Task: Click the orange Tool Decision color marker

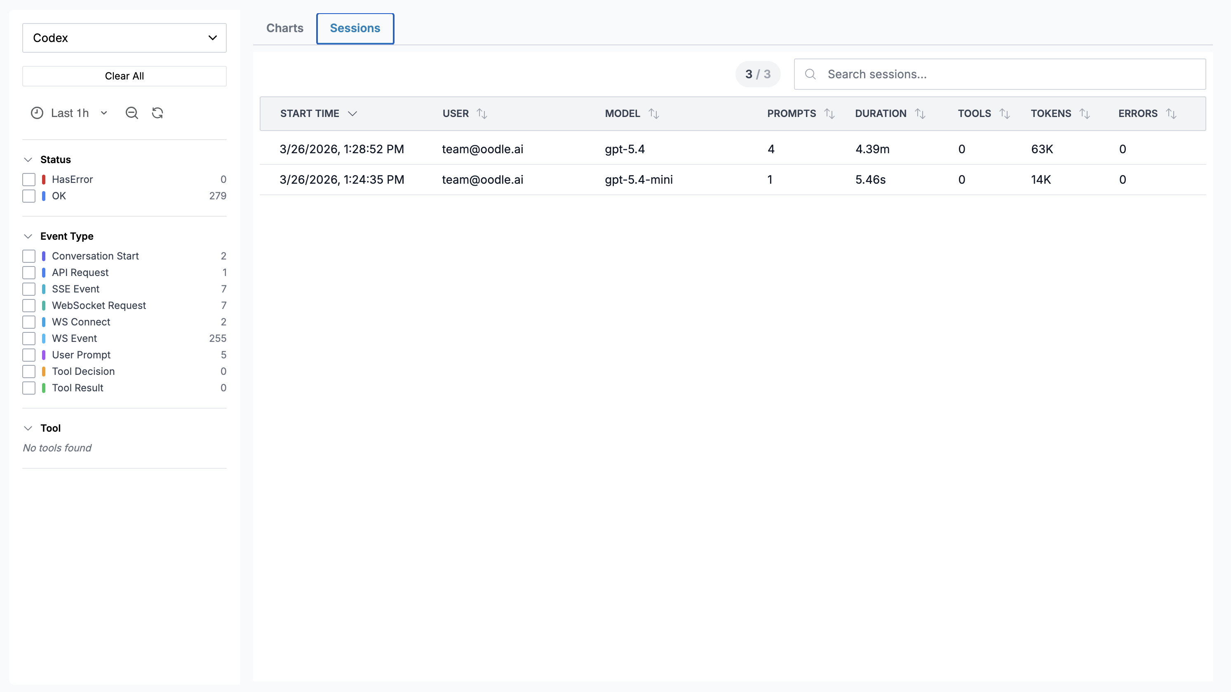Action: [x=43, y=372]
